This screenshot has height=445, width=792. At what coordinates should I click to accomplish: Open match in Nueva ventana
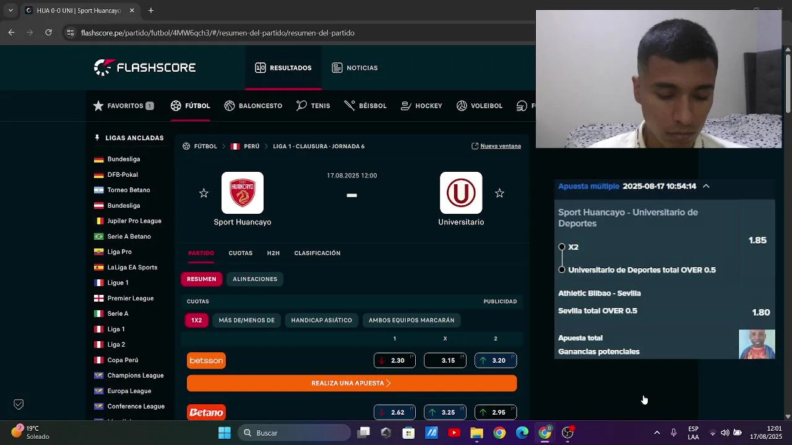tap(496, 146)
